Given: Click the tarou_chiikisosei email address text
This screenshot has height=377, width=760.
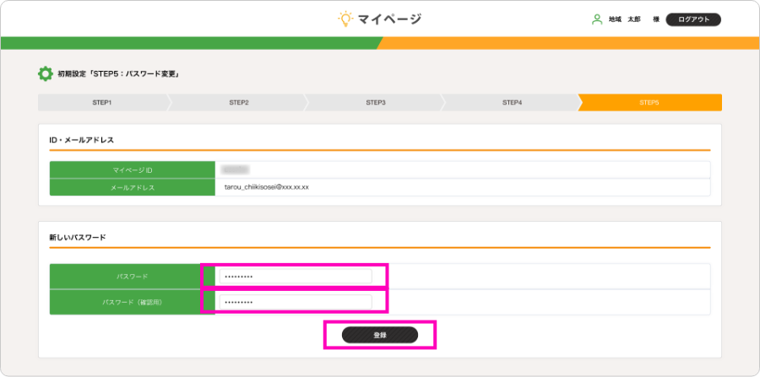Looking at the screenshot, I should tap(267, 186).
